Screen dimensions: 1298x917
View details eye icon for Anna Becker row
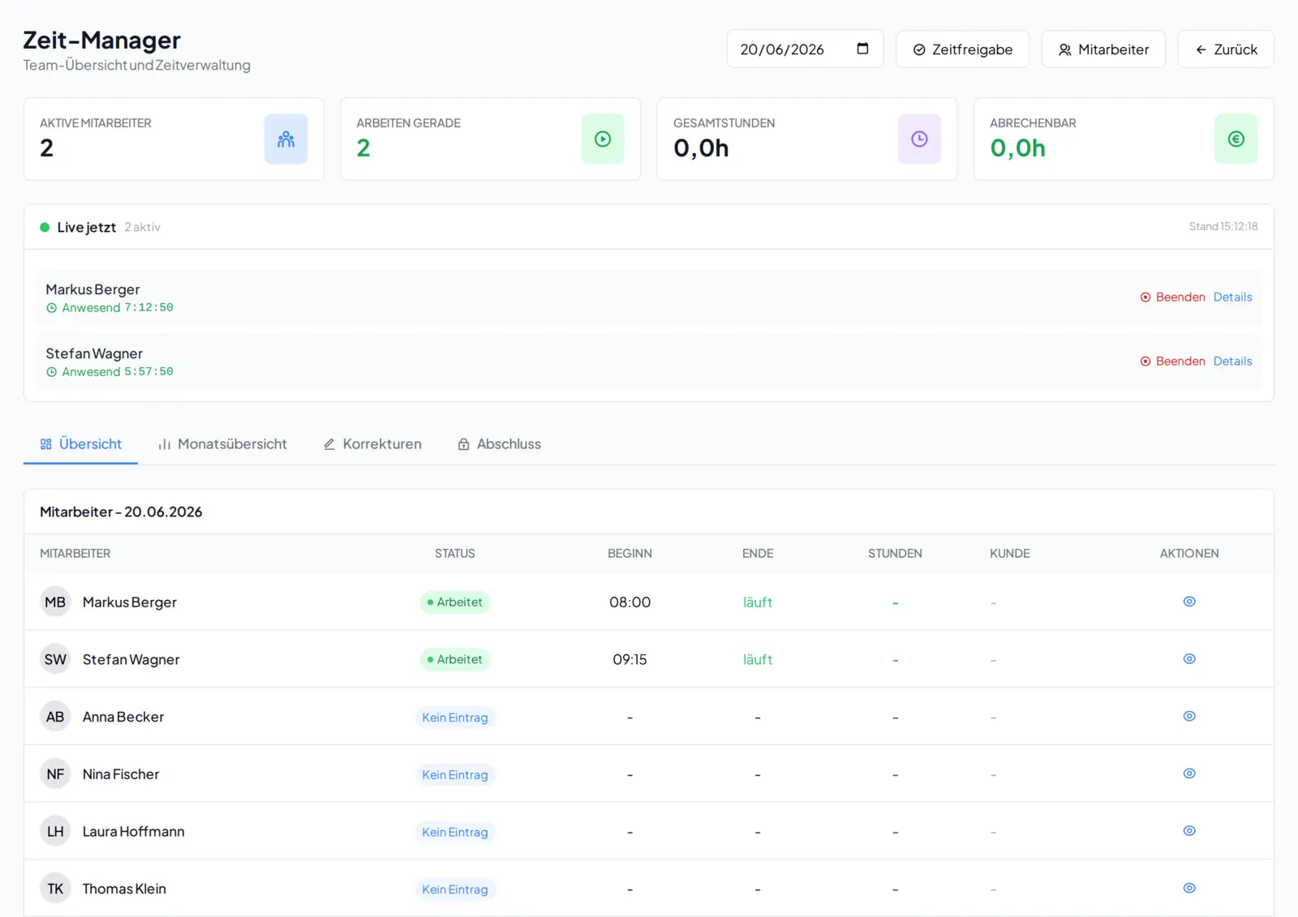click(x=1189, y=717)
